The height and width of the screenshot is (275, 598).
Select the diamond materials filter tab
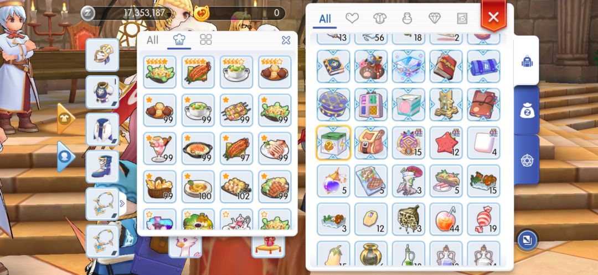435,18
